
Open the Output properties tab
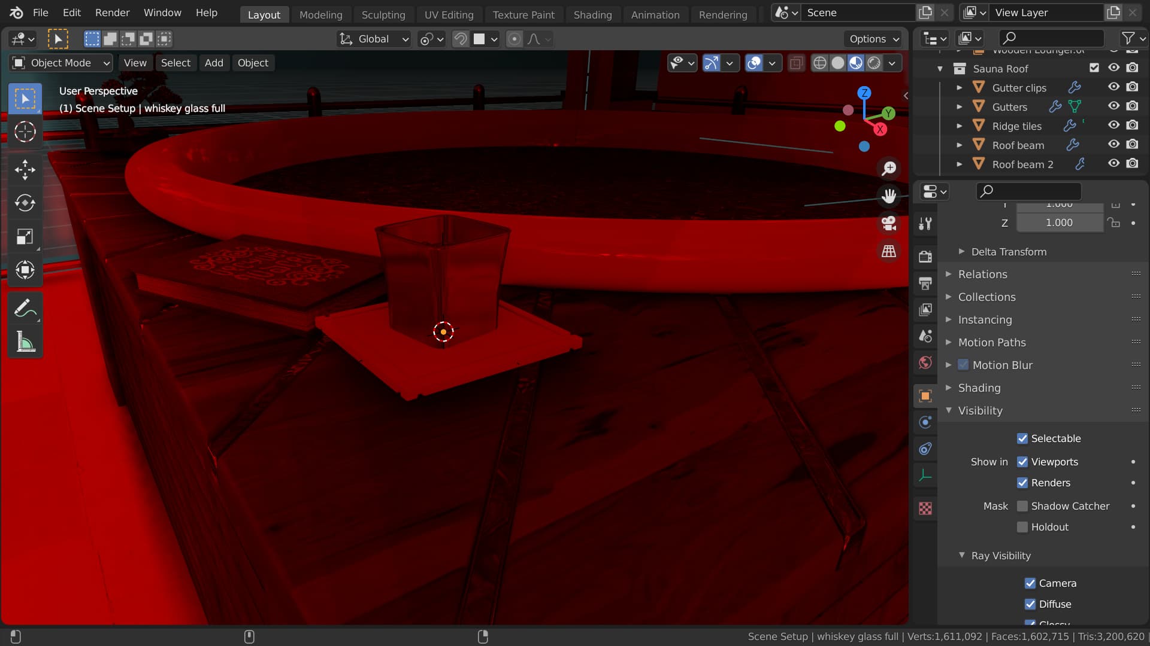pyautogui.click(x=925, y=283)
